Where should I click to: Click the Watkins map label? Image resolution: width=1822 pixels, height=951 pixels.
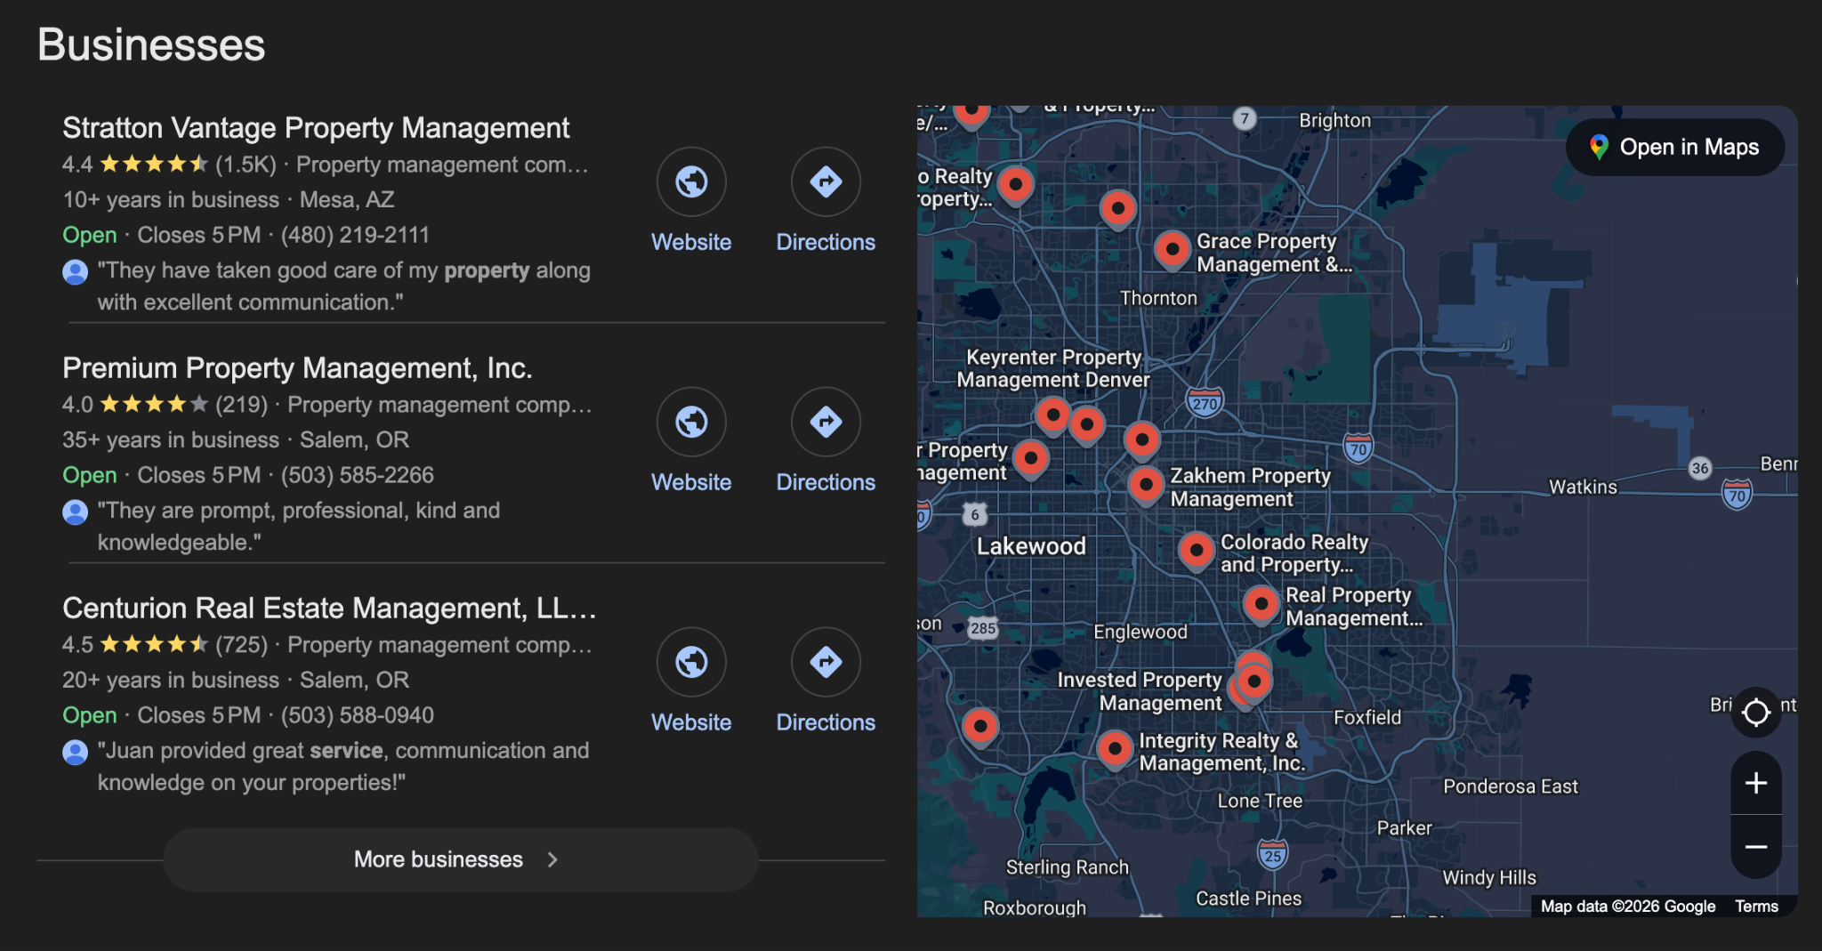tap(1583, 487)
